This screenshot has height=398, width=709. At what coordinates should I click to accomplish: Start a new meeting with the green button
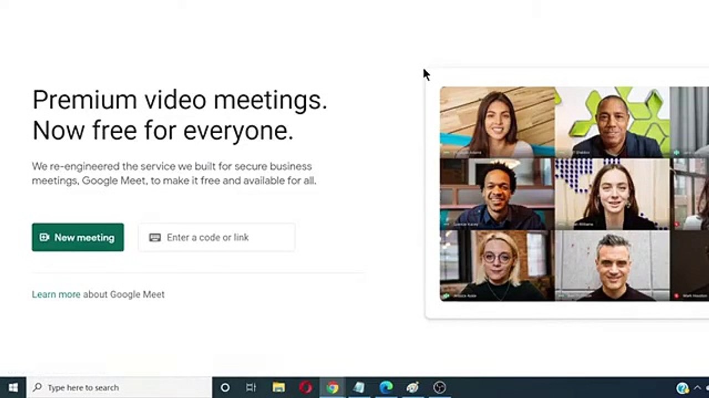tap(78, 237)
